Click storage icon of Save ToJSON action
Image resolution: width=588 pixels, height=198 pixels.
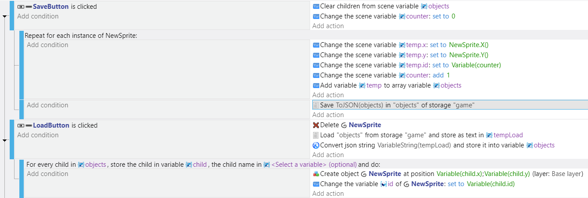(x=316, y=105)
